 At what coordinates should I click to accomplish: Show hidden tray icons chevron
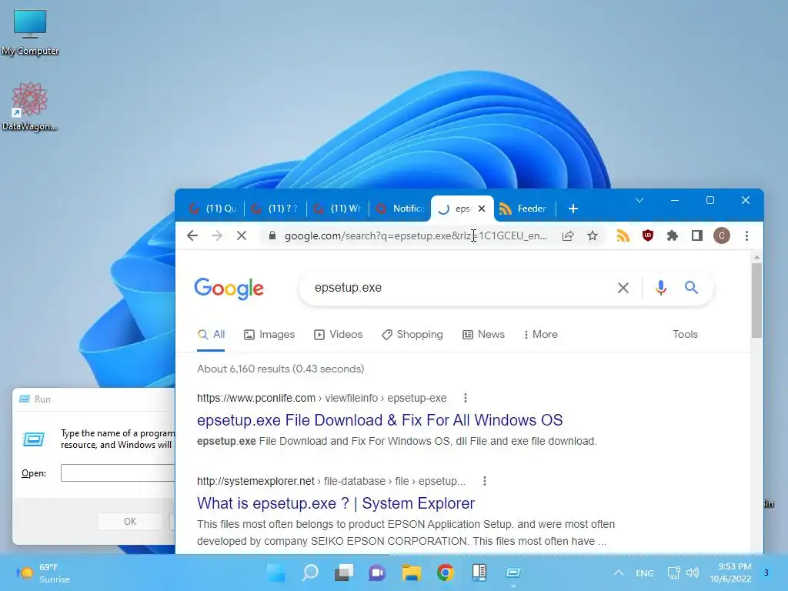pyautogui.click(x=619, y=573)
